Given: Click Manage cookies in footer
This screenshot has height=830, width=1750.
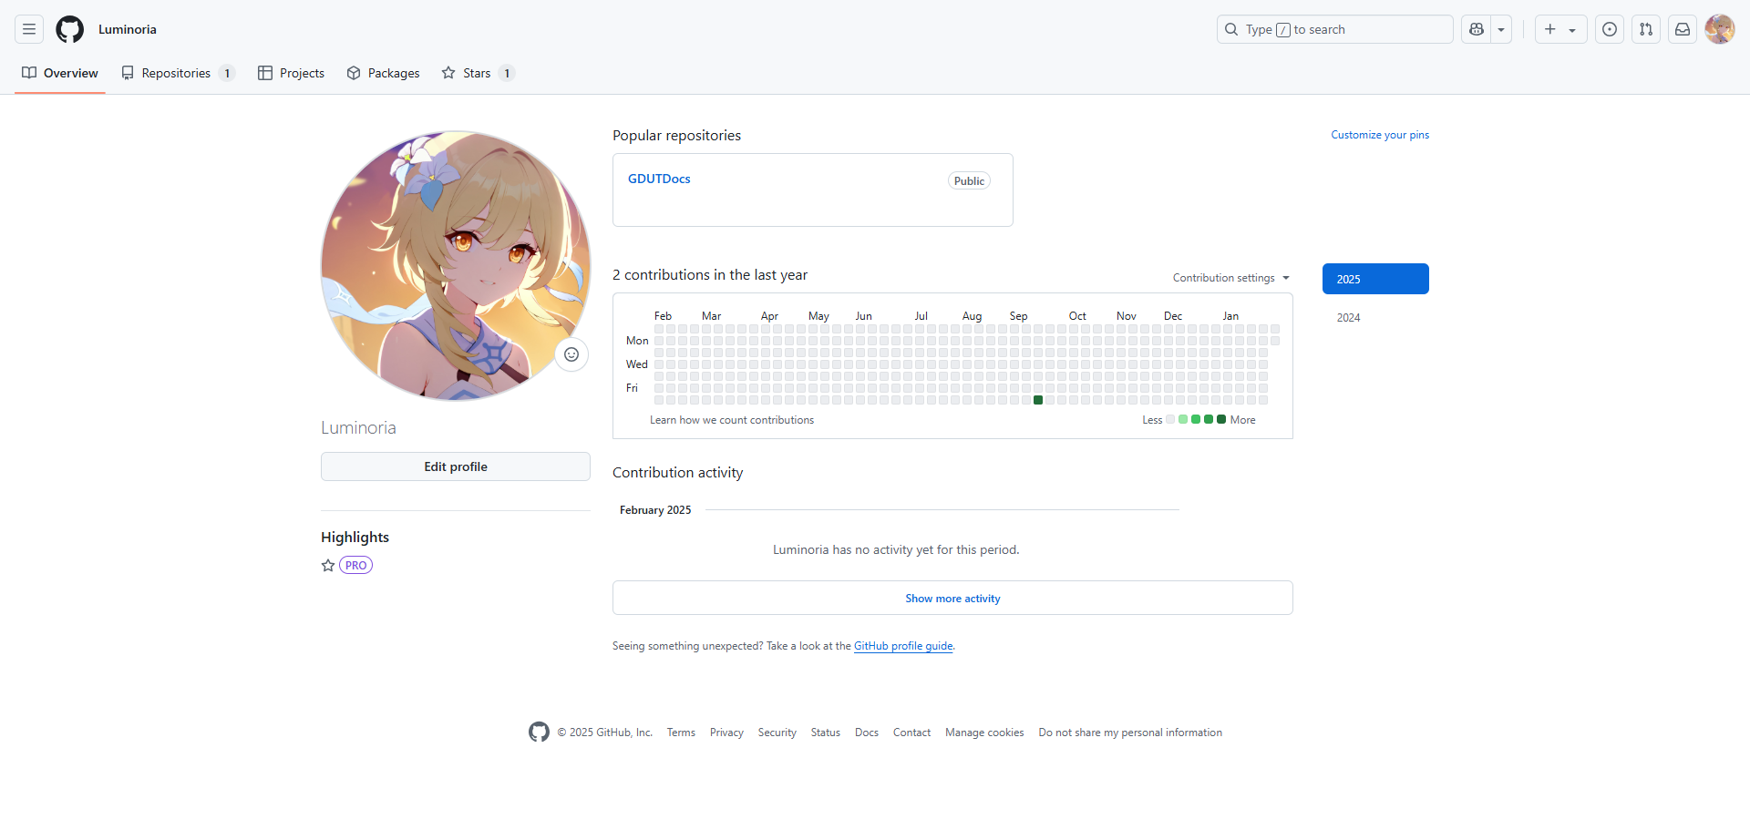Looking at the screenshot, I should (984, 733).
